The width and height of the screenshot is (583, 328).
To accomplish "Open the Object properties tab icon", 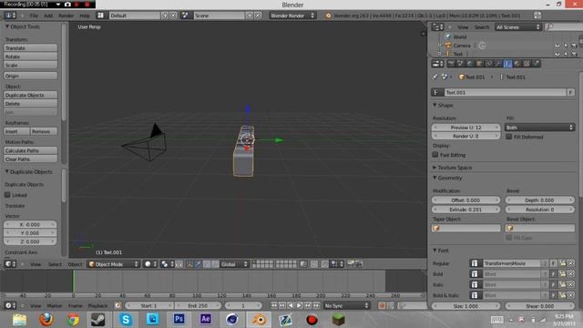I will click(479, 64).
